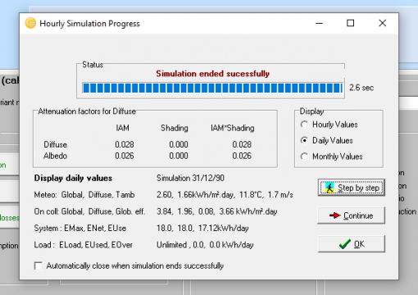
Task: Close the Hourly Simulation Progress dialog
Action: coord(383,23)
